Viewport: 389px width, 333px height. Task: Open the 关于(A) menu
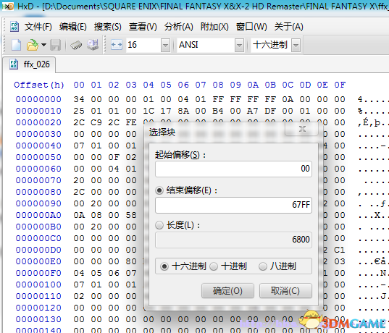[x=288, y=27]
